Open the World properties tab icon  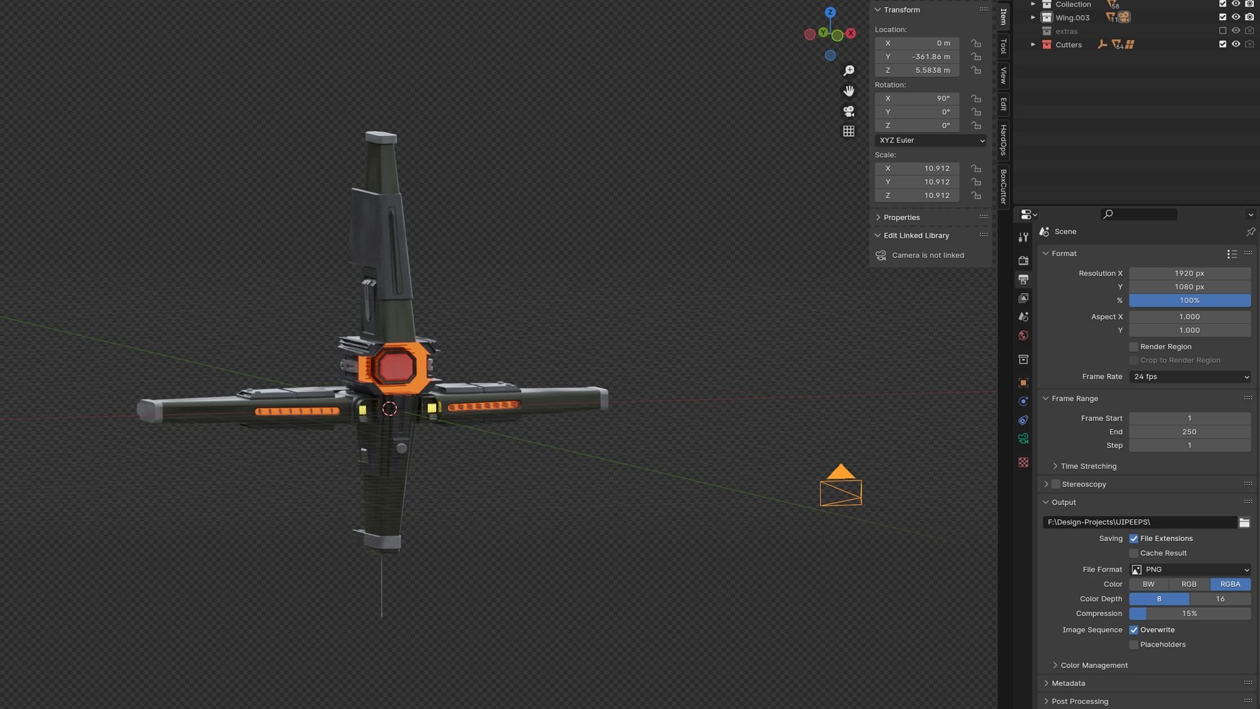click(1023, 335)
